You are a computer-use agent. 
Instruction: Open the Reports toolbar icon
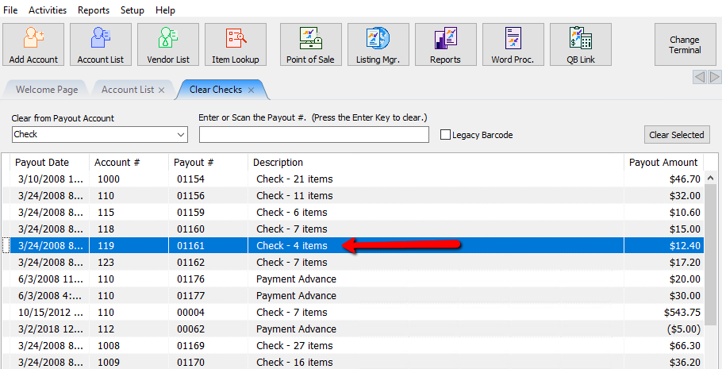coord(445,44)
